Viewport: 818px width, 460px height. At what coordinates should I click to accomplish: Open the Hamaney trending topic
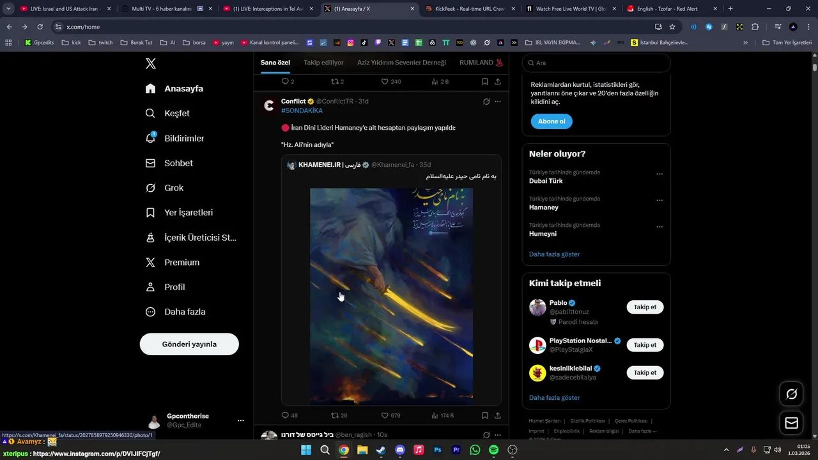click(x=544, y=208)
